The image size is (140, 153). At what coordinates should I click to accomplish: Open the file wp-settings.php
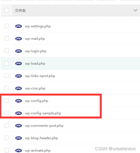(38, 26)
